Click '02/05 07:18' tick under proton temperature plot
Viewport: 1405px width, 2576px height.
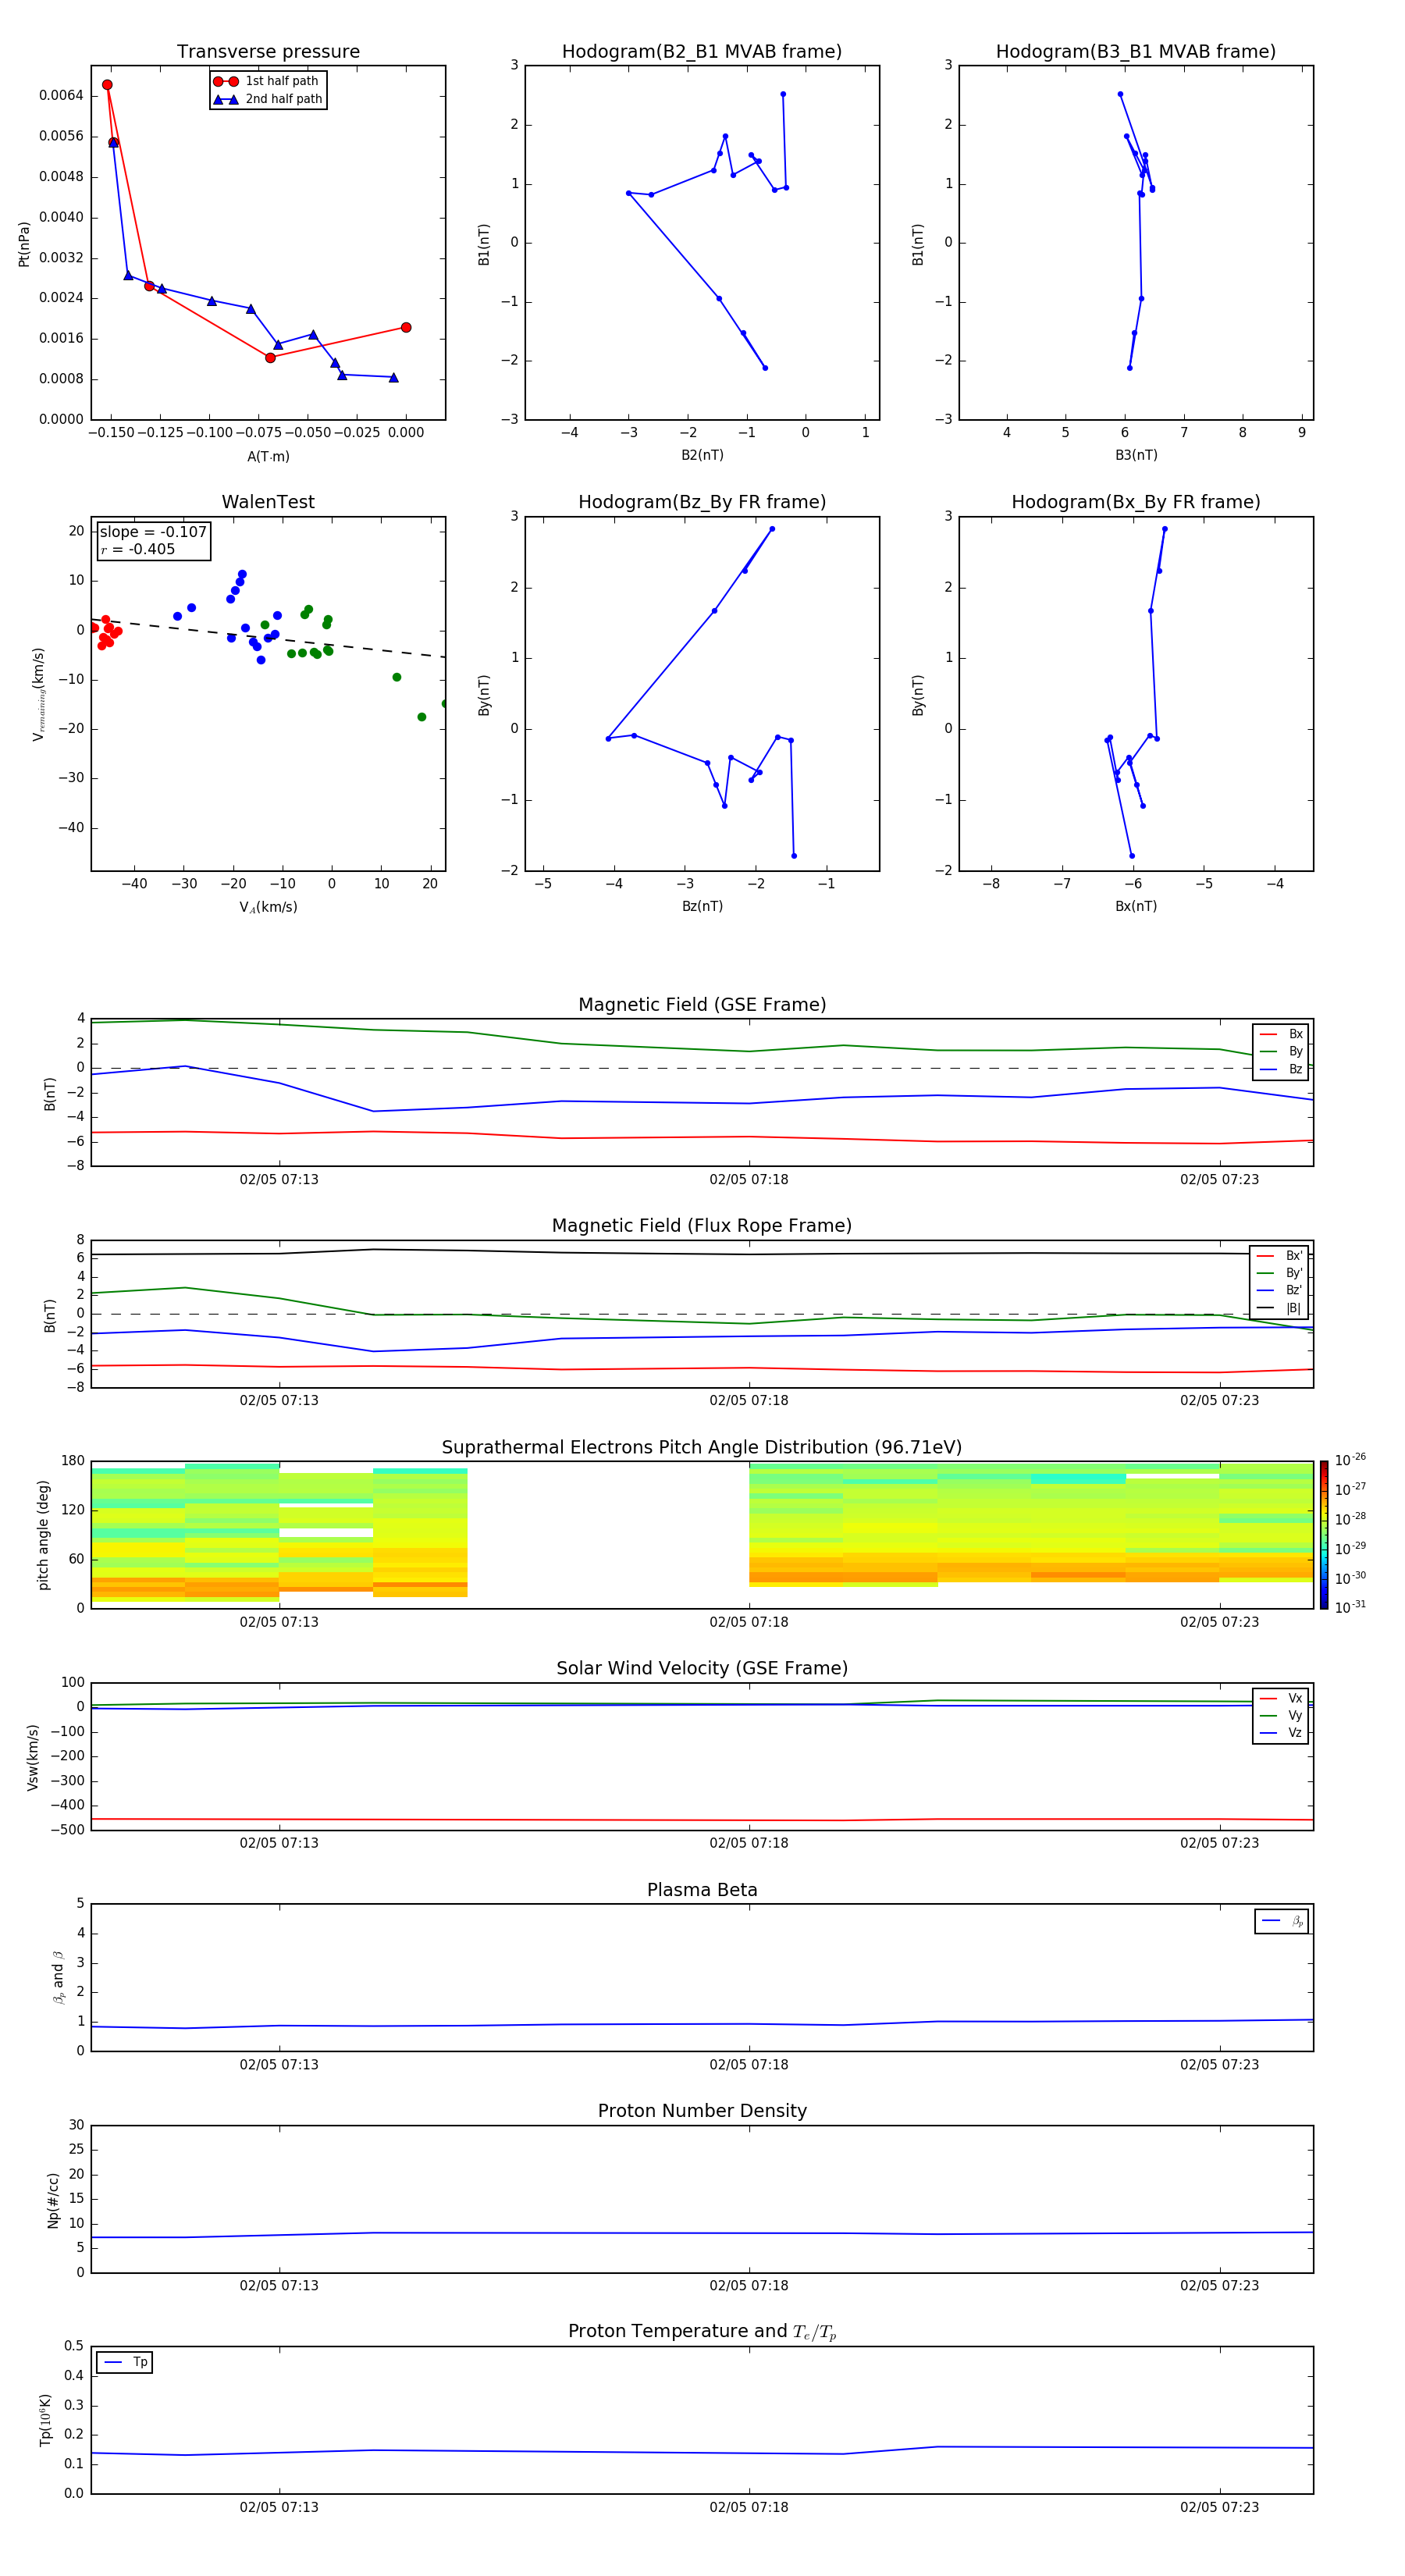[x=749, y=2508]
